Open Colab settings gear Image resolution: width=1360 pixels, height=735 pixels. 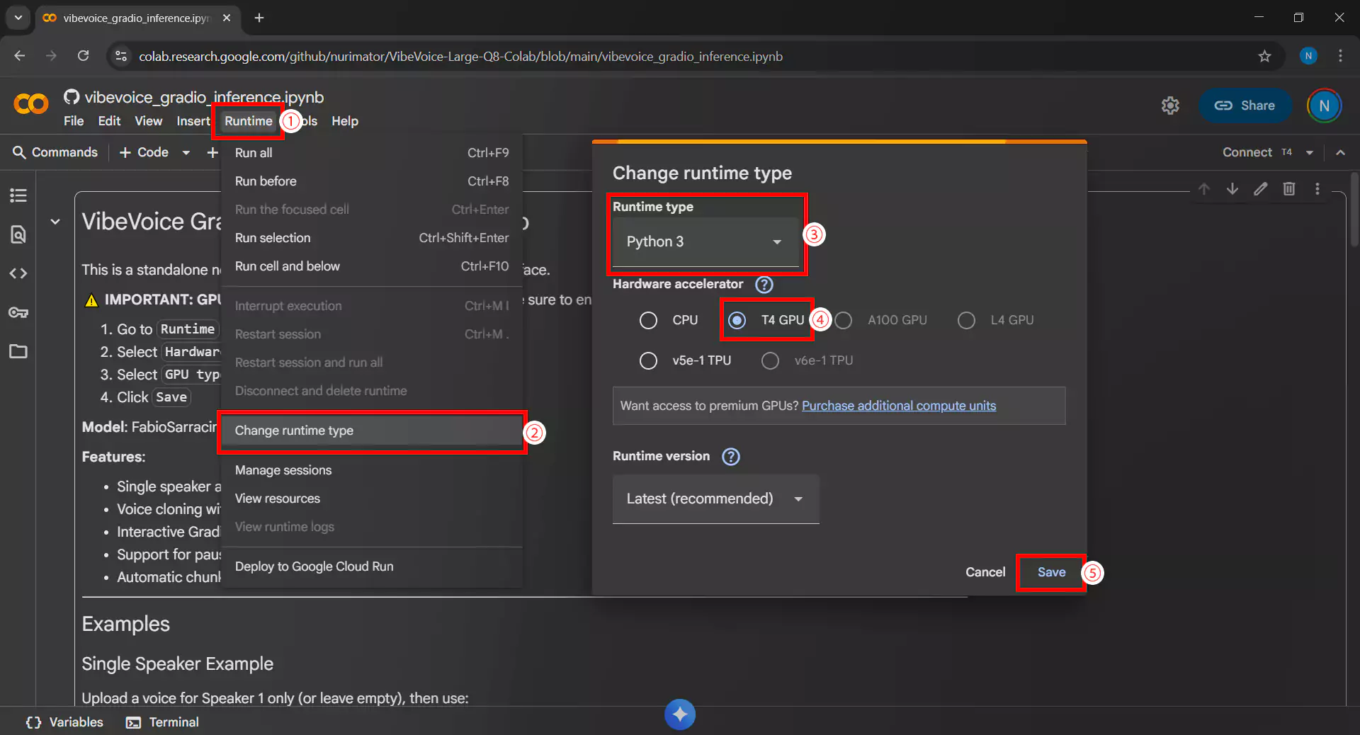click(x=1170, y=106)
